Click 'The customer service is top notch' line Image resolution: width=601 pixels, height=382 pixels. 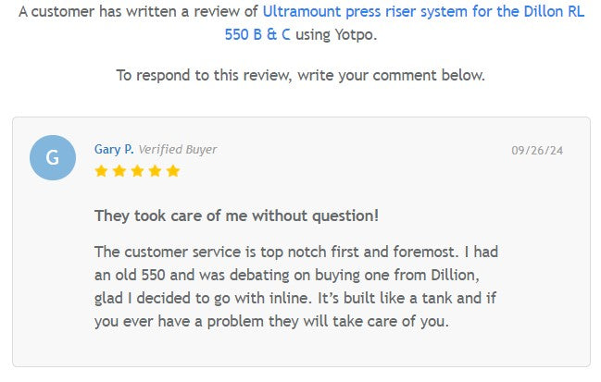(296, 252)
